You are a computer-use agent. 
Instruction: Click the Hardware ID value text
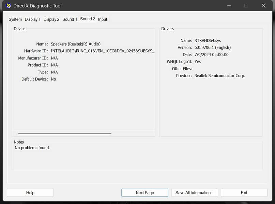click(103, 51)
